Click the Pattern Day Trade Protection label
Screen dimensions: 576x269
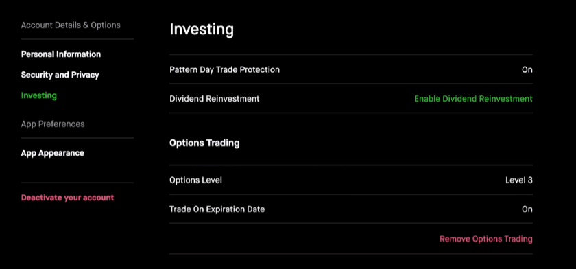click(224, 70)
